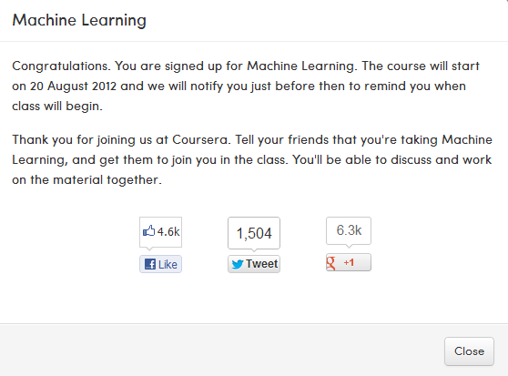The height and width of the screenshot is (376, 508).
Task: Click the 20 August 2012 start date
Action: point(73,86)
